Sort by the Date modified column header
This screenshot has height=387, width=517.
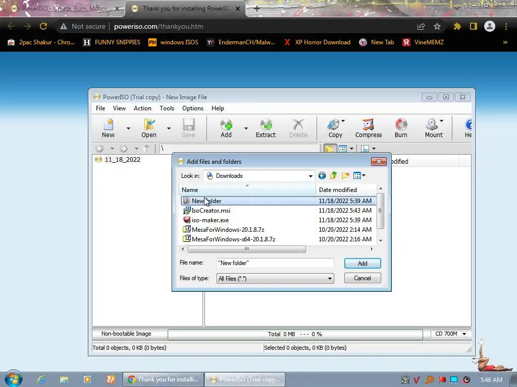tap(345, 190)
